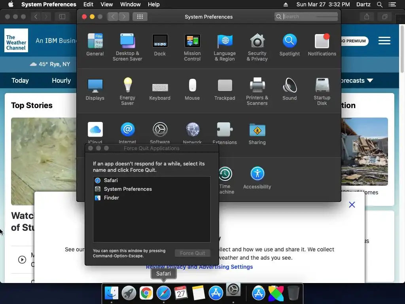The image size is (405, 304).
Task: Open Printers & Scanners preferences
Action: [257, 91]
